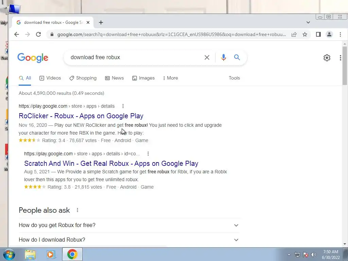The width and height of the screenshot is (348, 261).
Task: Open the Chrome side panel
Action: click(318, 34)
